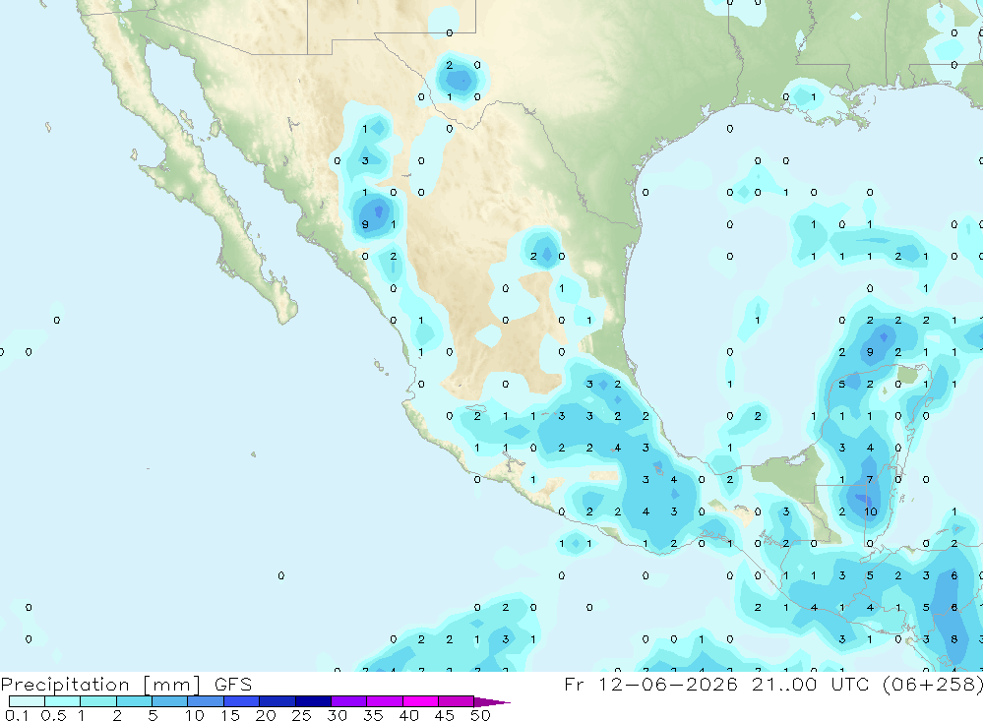Click the "[mm]" unit label
984x721 pixels.
click(x=171, y=685)
